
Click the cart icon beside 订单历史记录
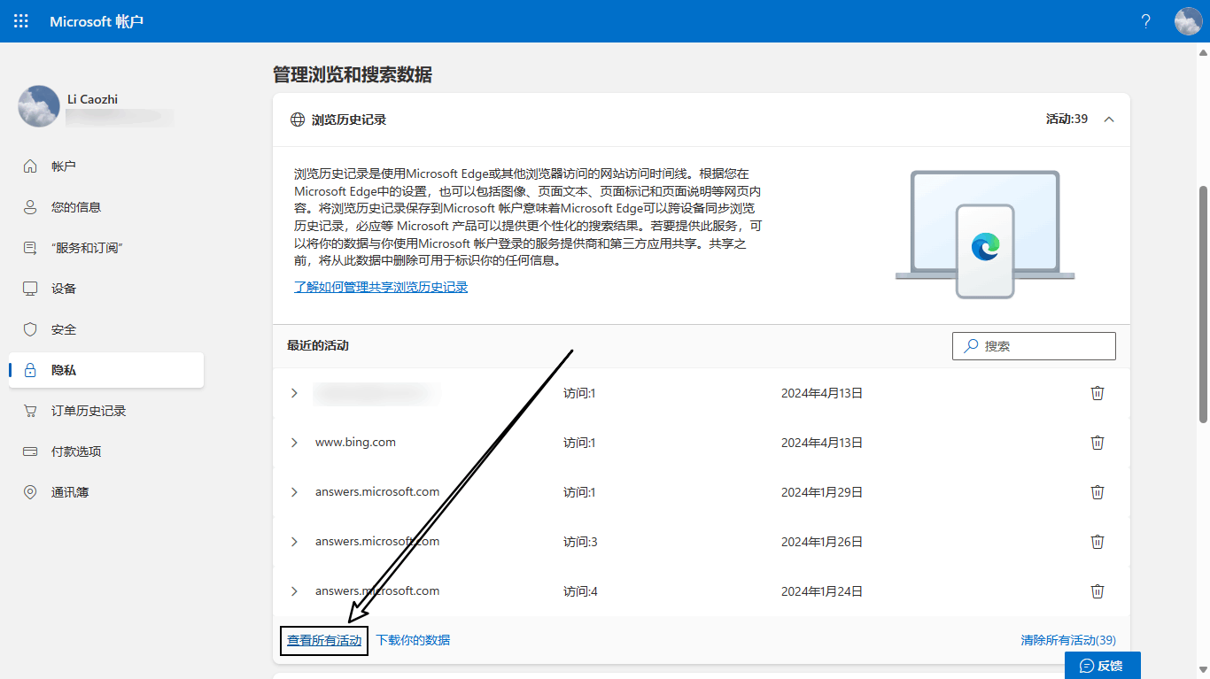[x=30, y=411]
